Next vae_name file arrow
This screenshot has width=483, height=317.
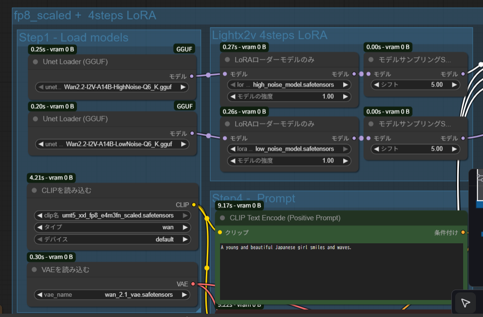point(184,295)
